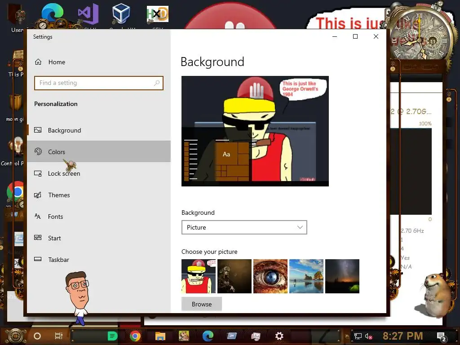Click the Browse button
This screenshot has width=460, height=345.
(202, 304)
